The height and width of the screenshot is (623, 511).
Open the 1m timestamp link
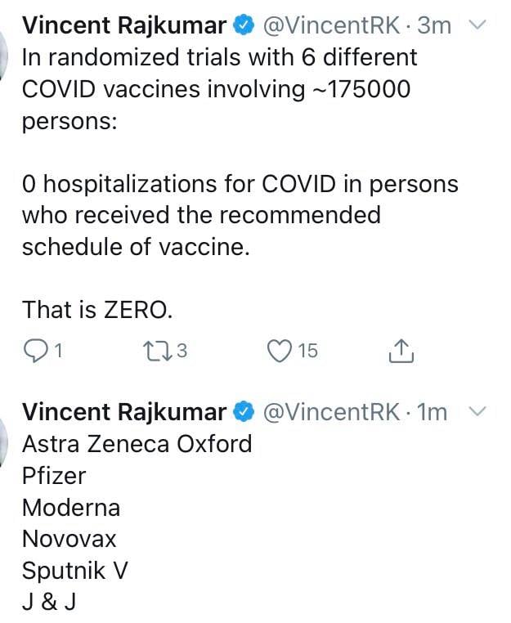[432, 412]
